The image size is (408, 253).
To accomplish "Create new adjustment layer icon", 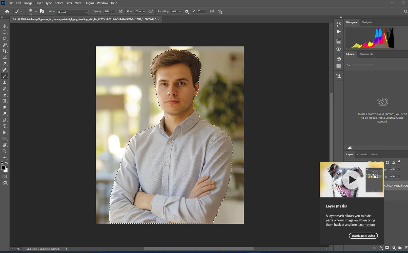I will pyautogui.click(x=394, y=248).
